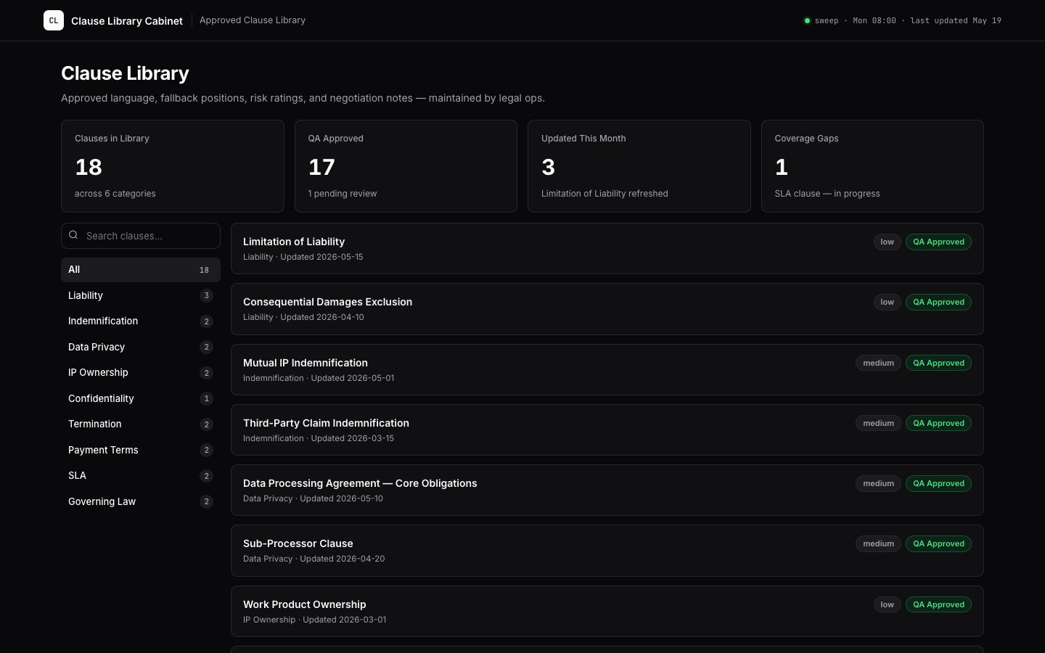Open the Third-Party Claim Indemnification clause
1045x653 pixels.
point(607,430)
